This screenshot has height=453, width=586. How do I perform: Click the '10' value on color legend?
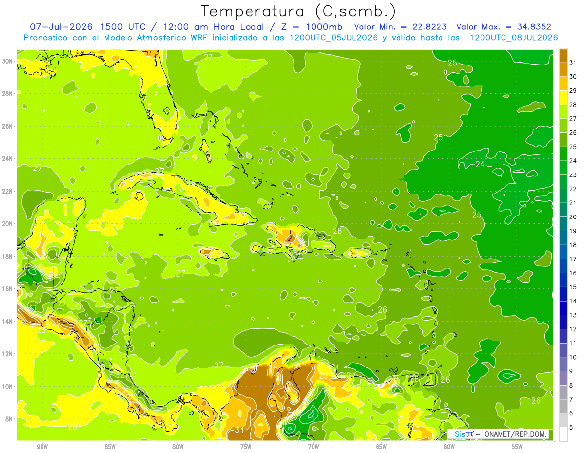(x=573, y=357)
